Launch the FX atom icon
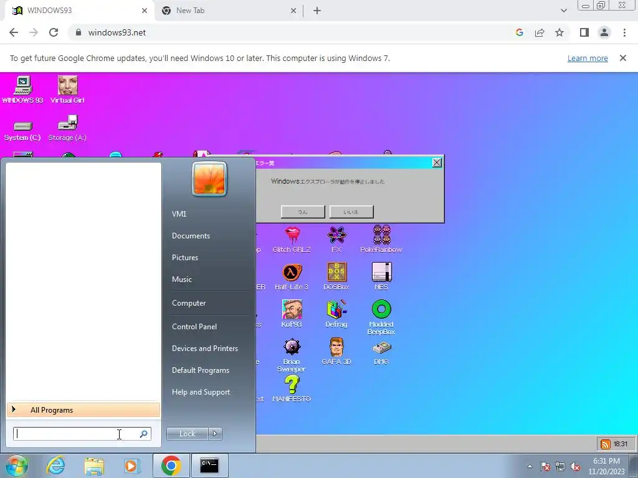 tap(336, 240)
